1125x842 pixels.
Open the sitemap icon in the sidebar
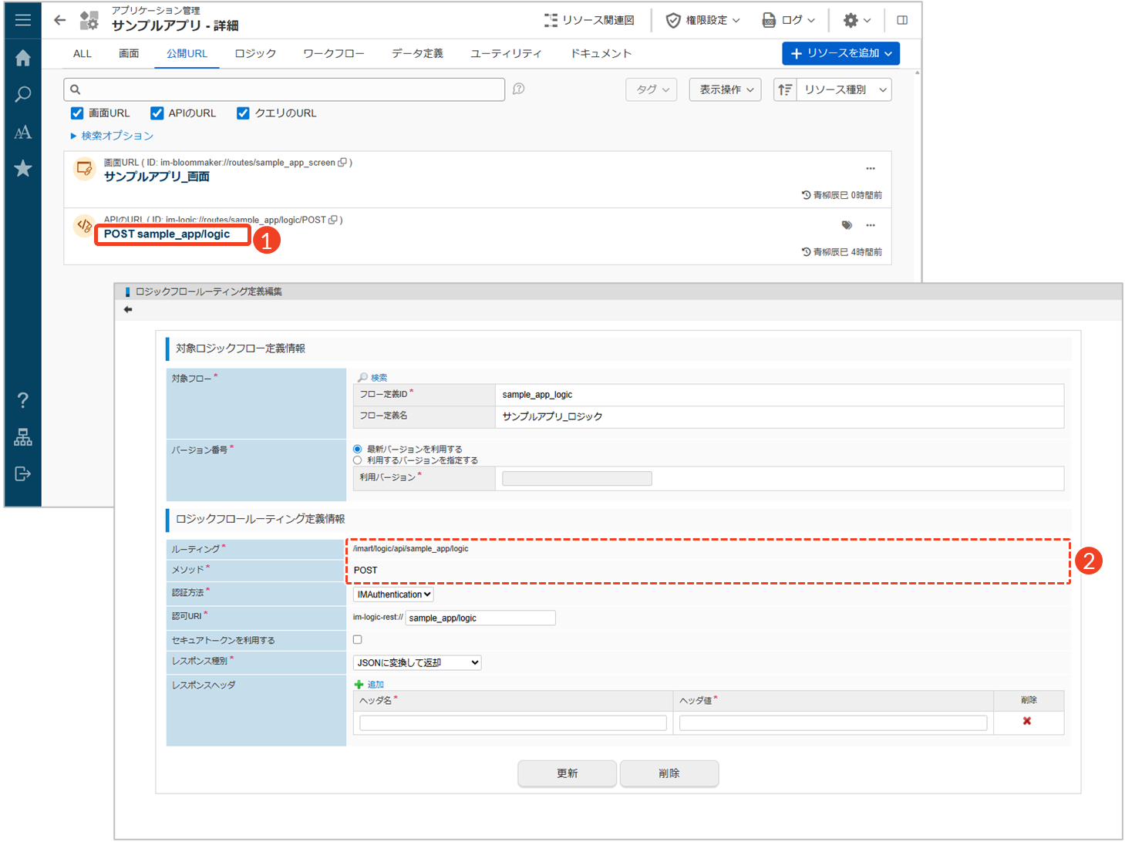23,437
